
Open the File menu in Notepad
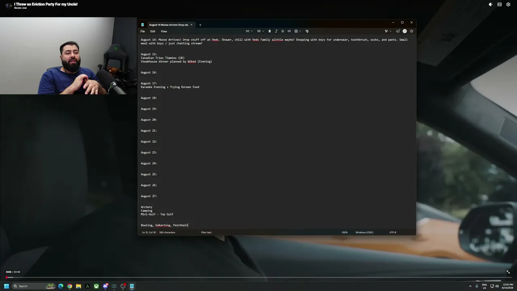point(143,31)
